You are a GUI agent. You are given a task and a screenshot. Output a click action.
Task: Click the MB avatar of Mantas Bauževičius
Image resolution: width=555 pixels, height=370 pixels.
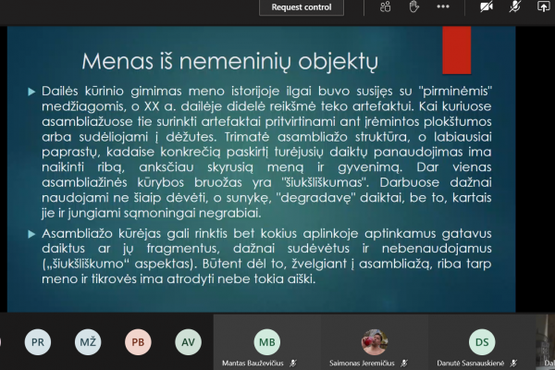pyautogui.click(x=267, y=342)
